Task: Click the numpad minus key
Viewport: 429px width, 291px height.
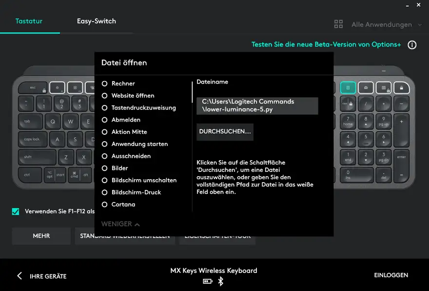Action: [x=401, y=104]
